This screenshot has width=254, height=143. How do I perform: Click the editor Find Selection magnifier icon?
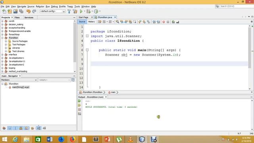[x=117, y=22]
